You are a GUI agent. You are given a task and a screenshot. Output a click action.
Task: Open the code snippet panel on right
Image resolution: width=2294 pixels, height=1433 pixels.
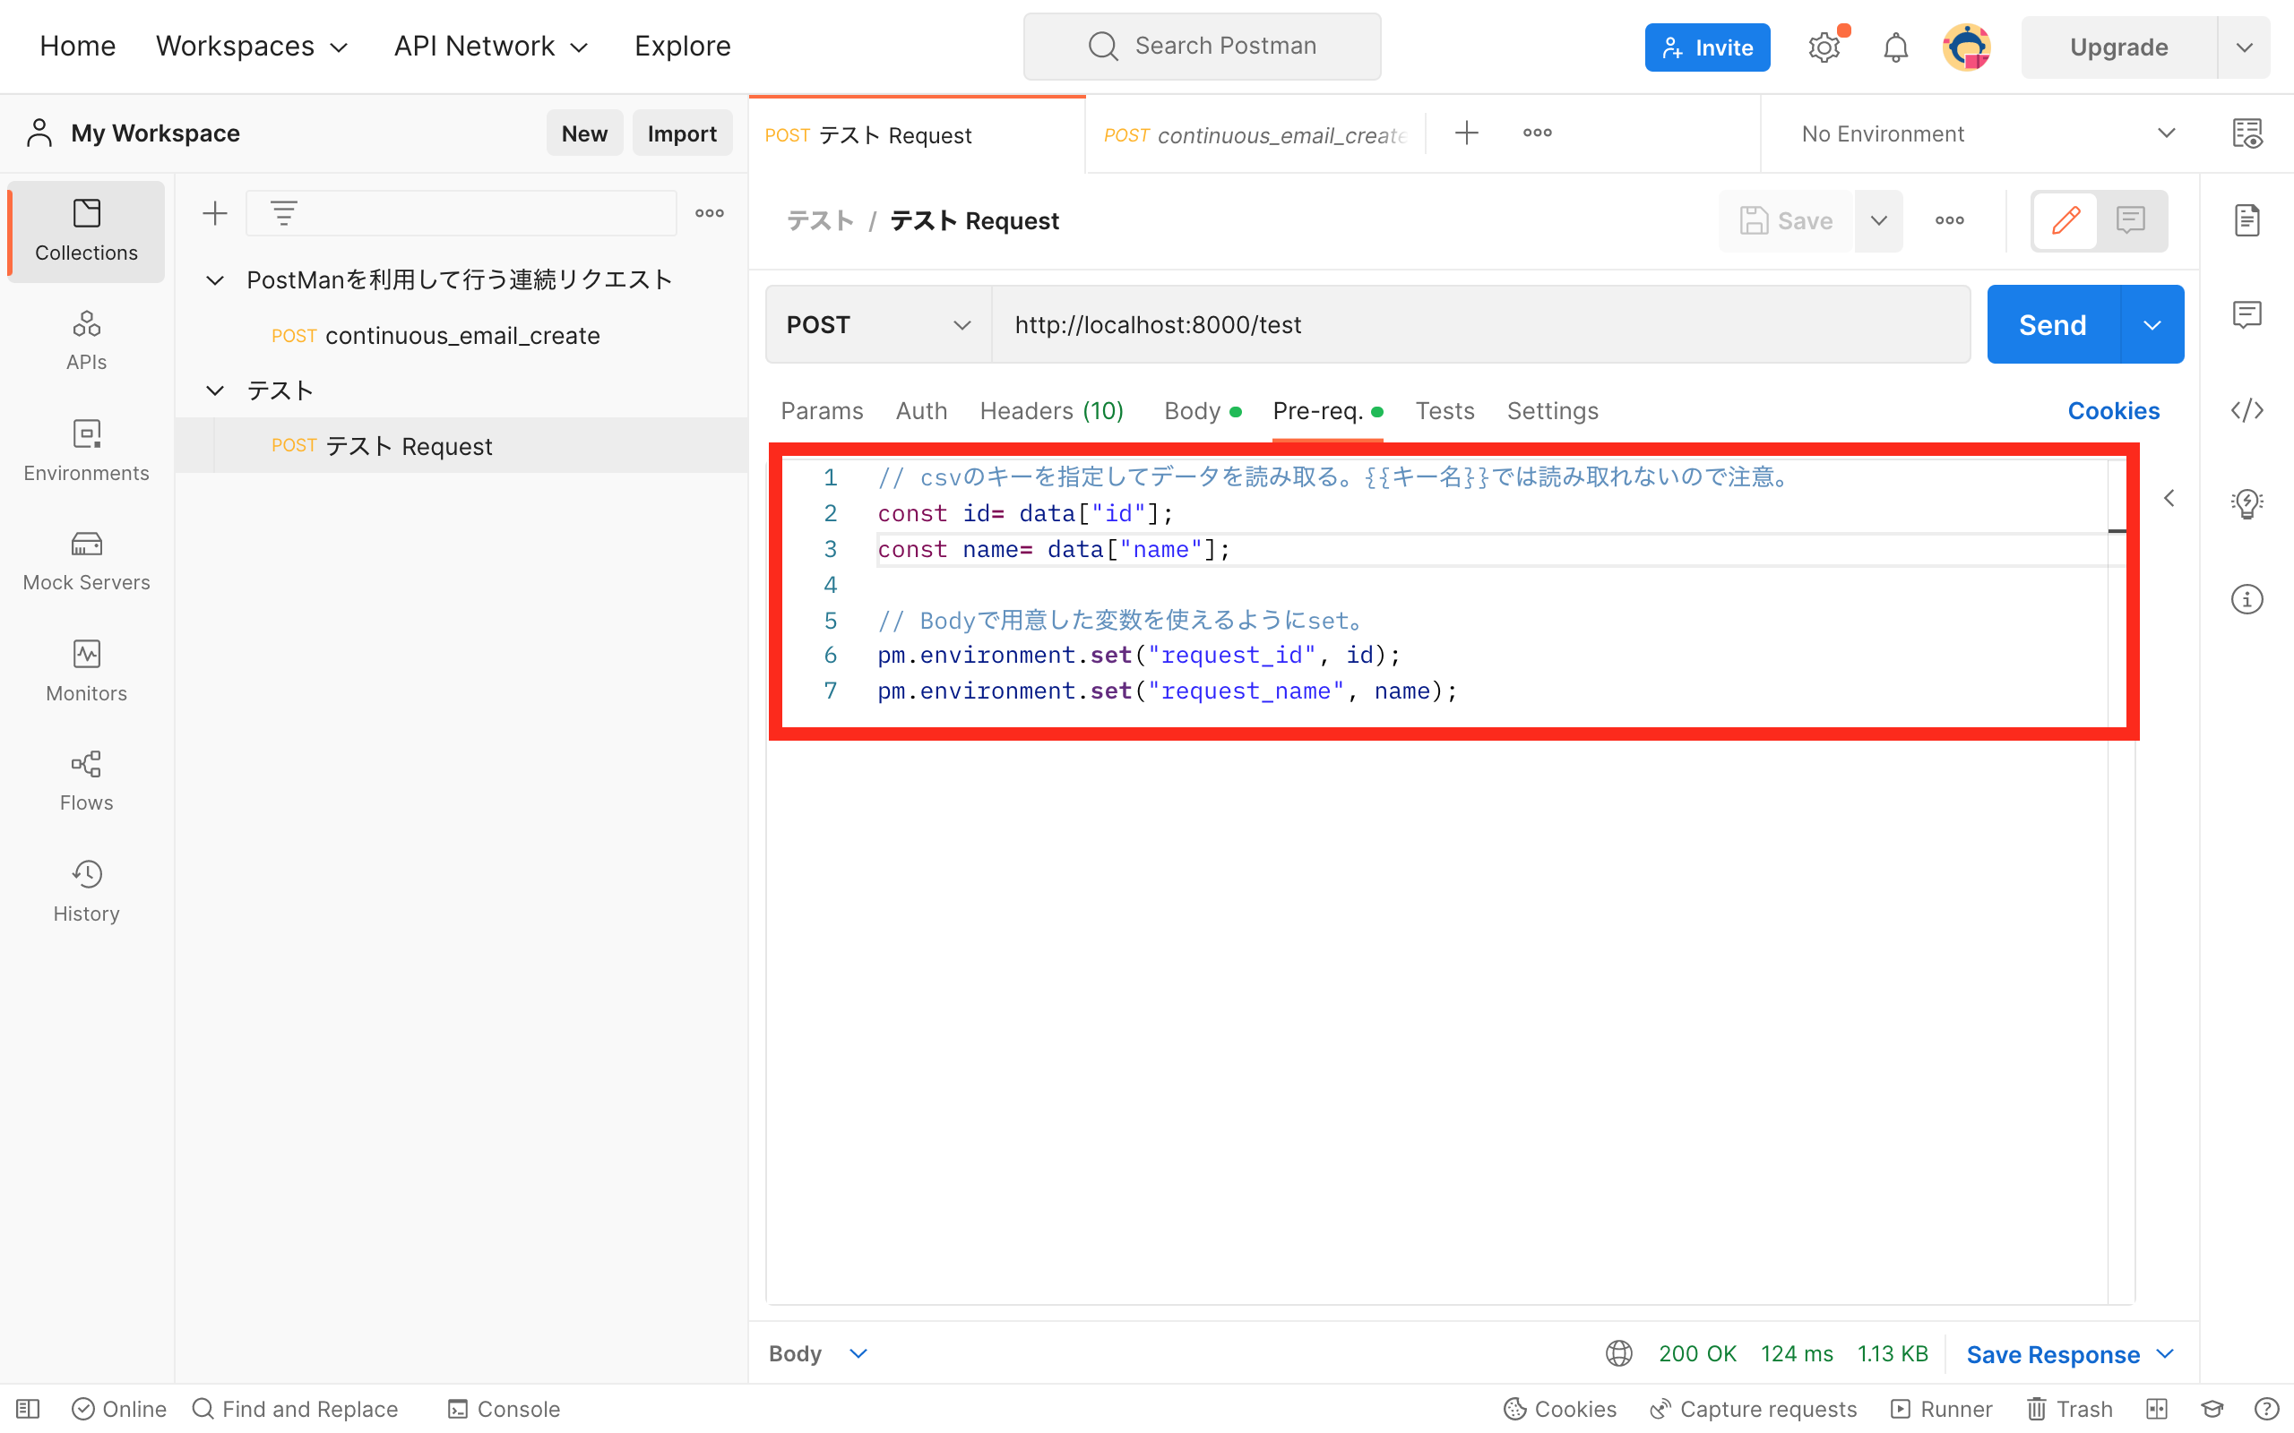point(2247,410)
